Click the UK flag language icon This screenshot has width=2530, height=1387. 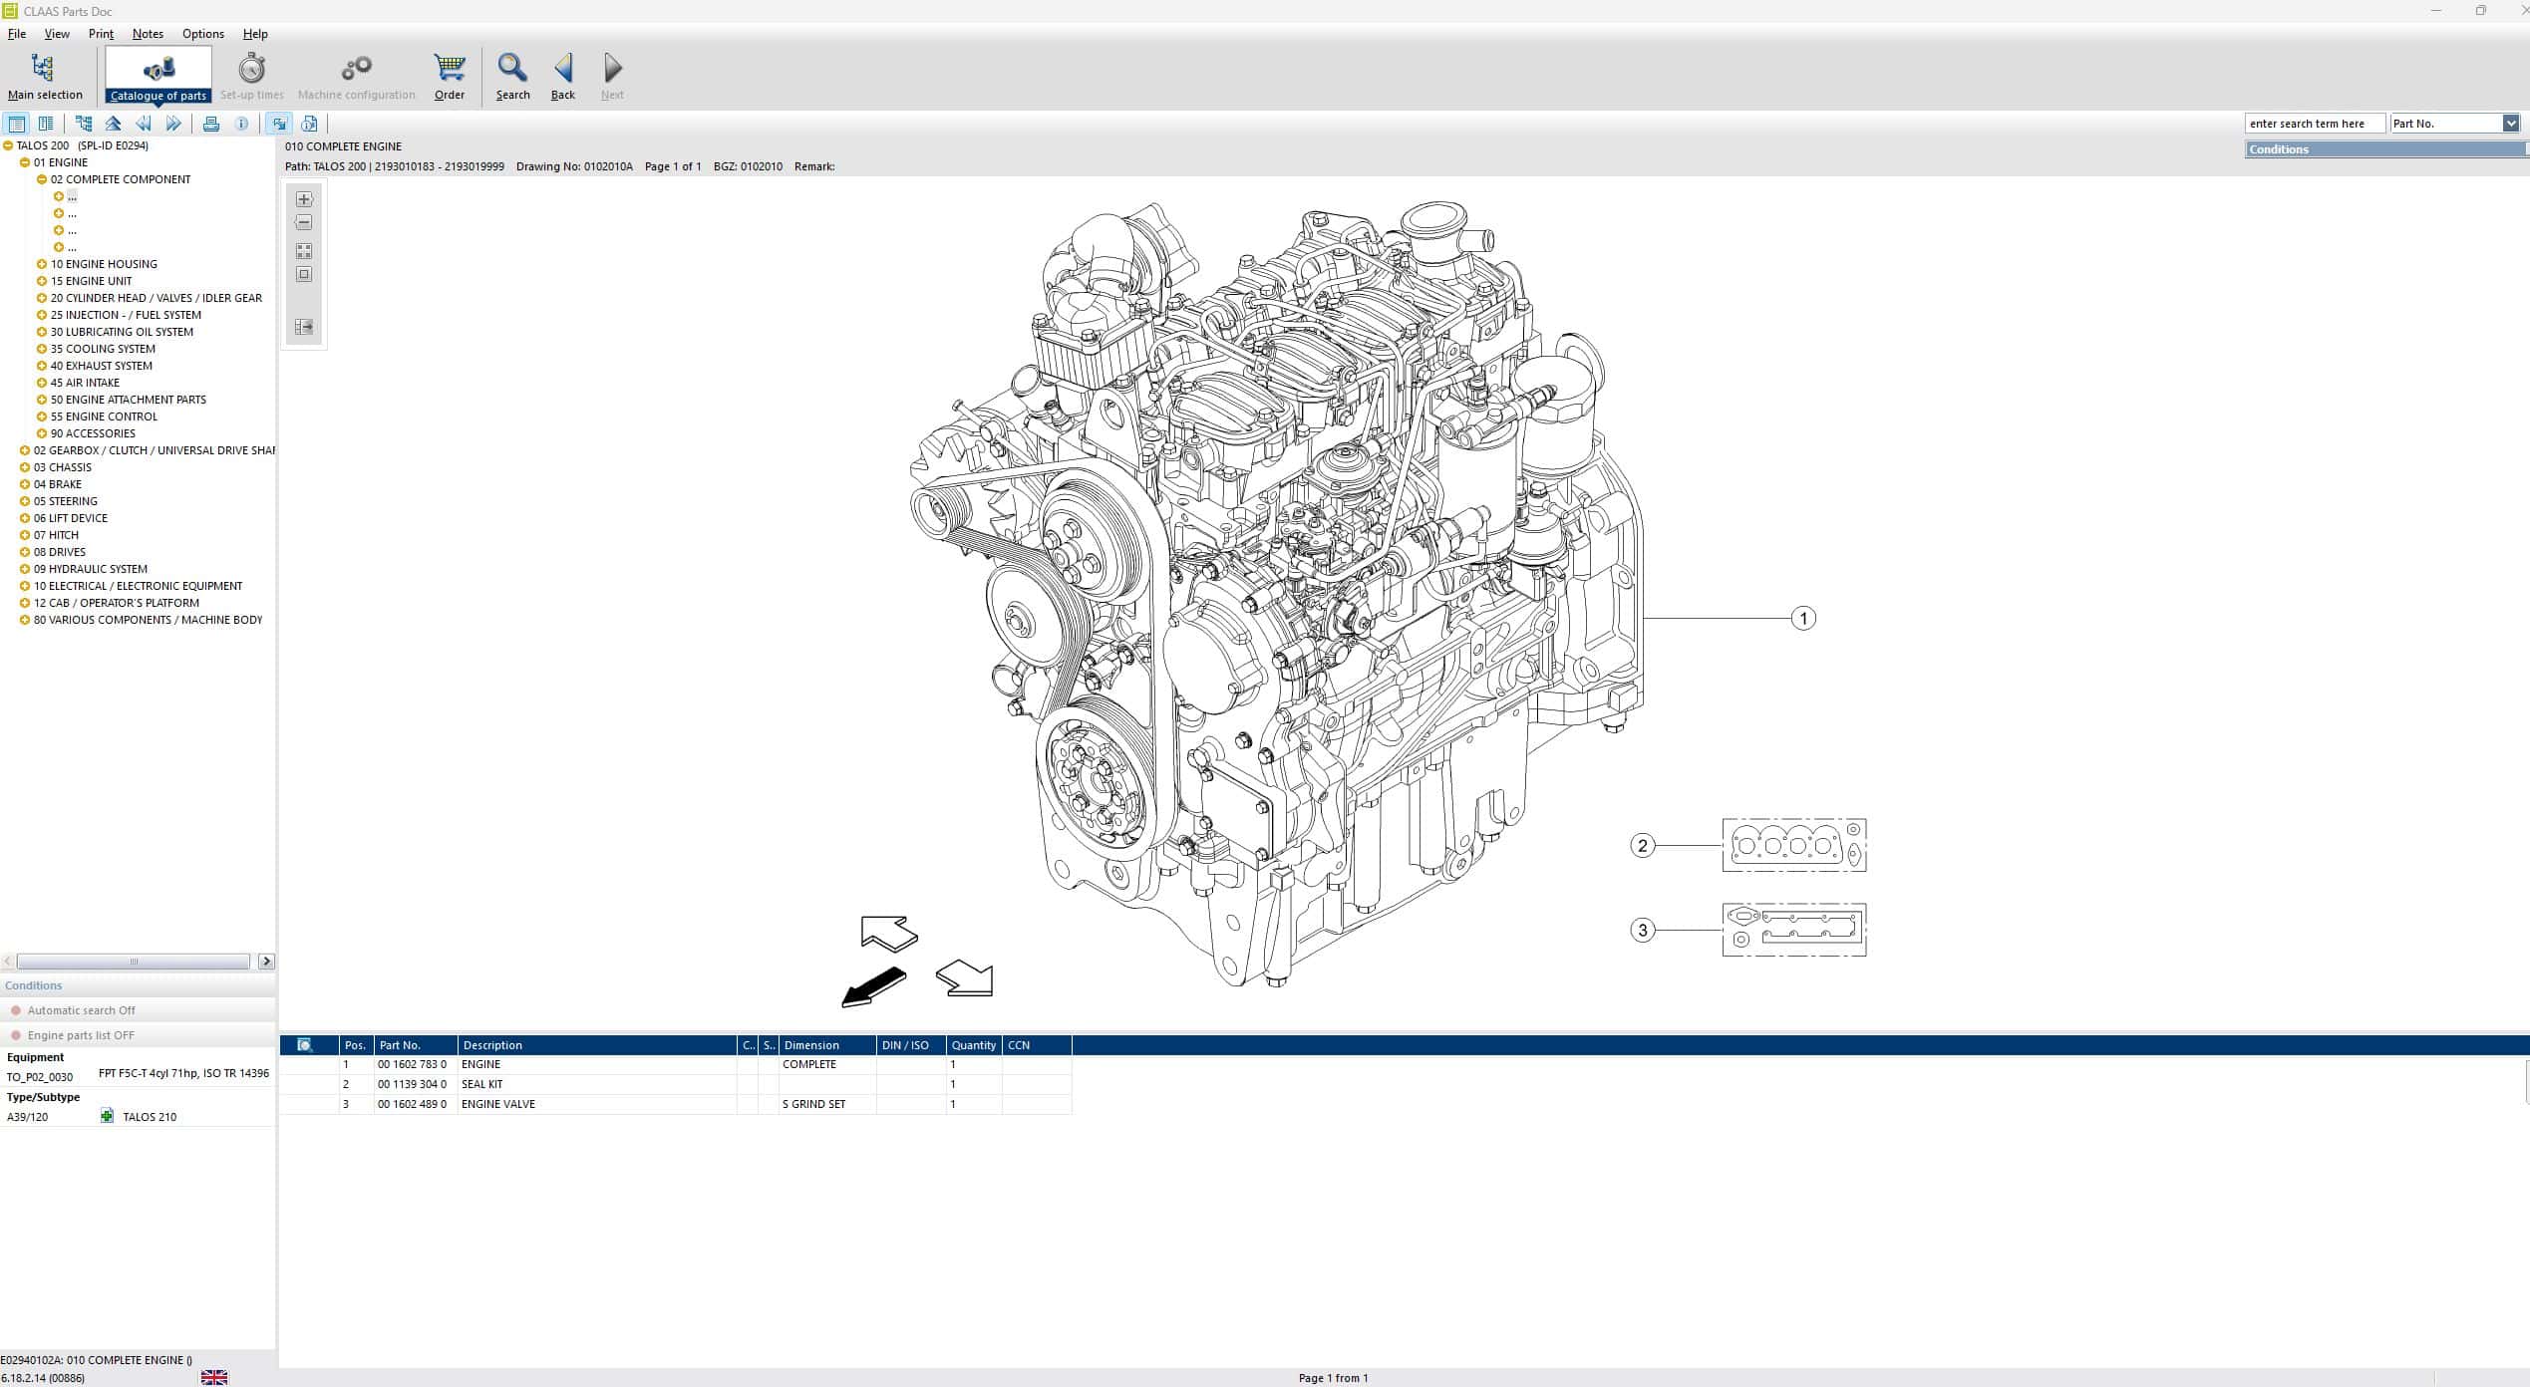click(214, 1378)
